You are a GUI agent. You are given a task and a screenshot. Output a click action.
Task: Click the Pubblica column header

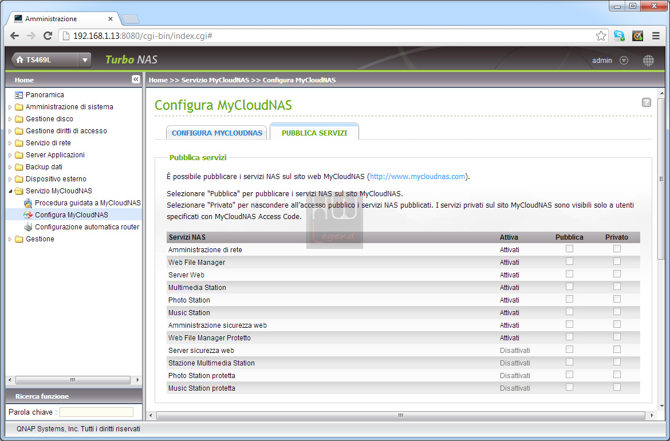point(569,237)
